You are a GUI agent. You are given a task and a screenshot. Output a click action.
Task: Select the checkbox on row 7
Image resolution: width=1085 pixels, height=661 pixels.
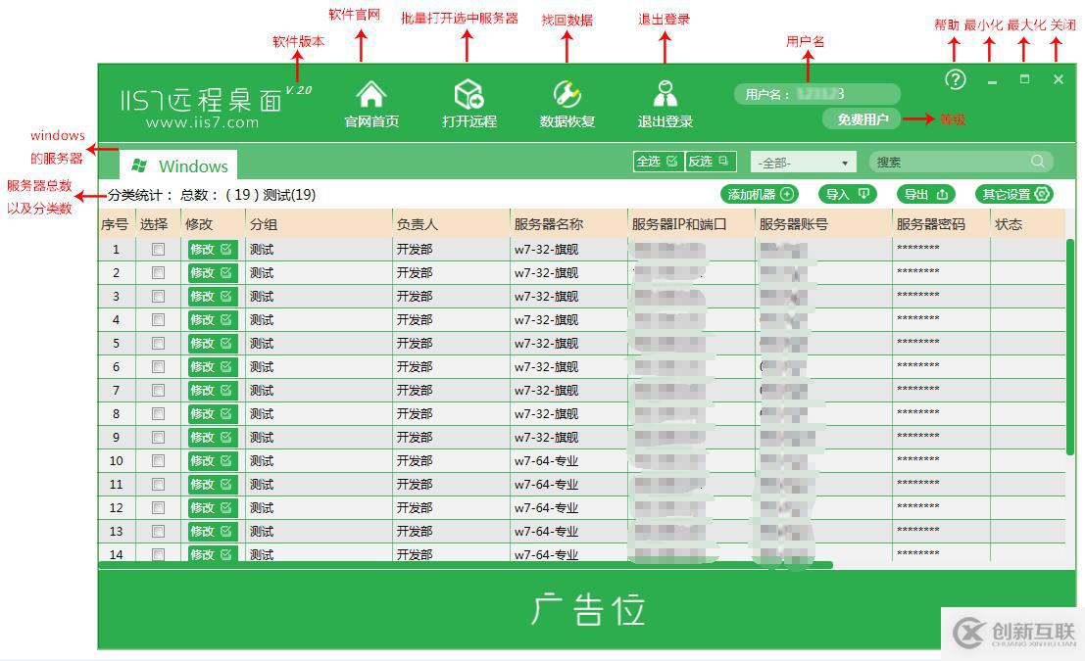click(x=157, y=391)
